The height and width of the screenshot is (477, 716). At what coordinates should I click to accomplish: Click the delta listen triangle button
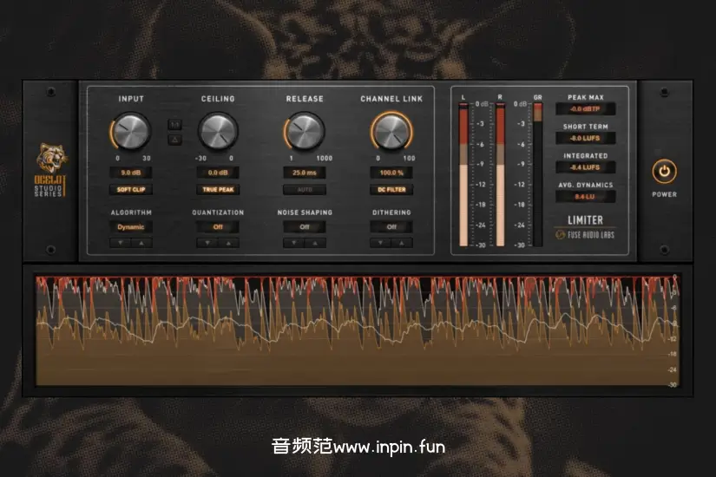pos(174,139)
